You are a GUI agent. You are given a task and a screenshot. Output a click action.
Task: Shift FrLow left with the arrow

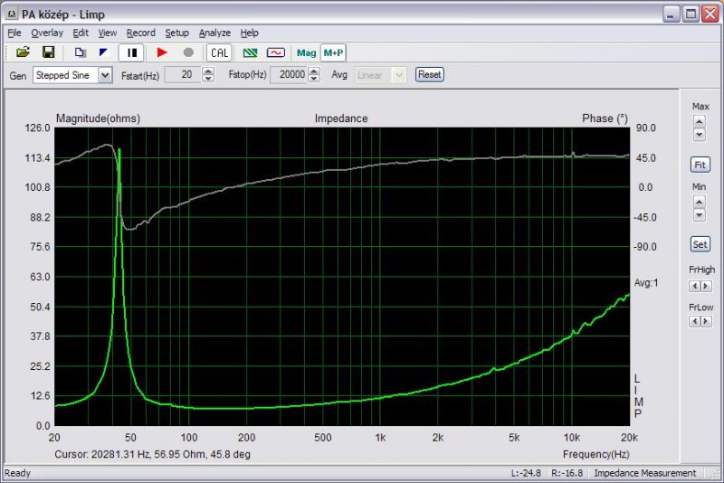coord(694,321)
